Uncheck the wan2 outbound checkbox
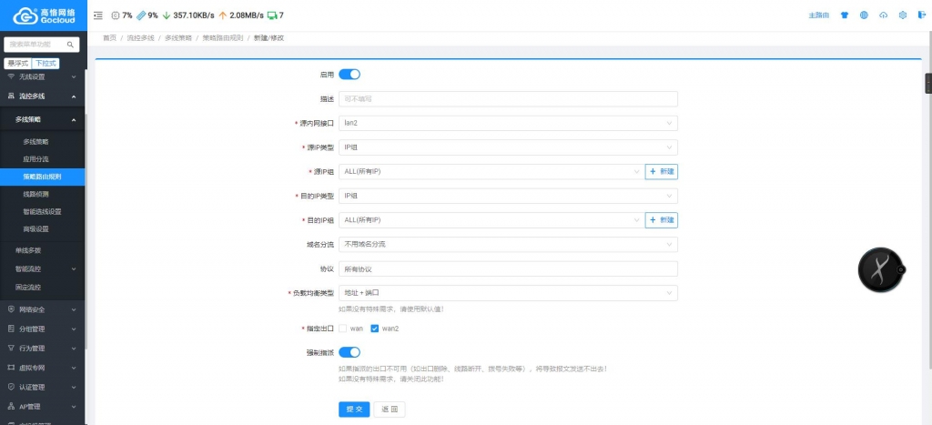 374,329
